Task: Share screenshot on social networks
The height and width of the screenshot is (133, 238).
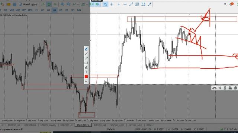Action: pos(220,88)
